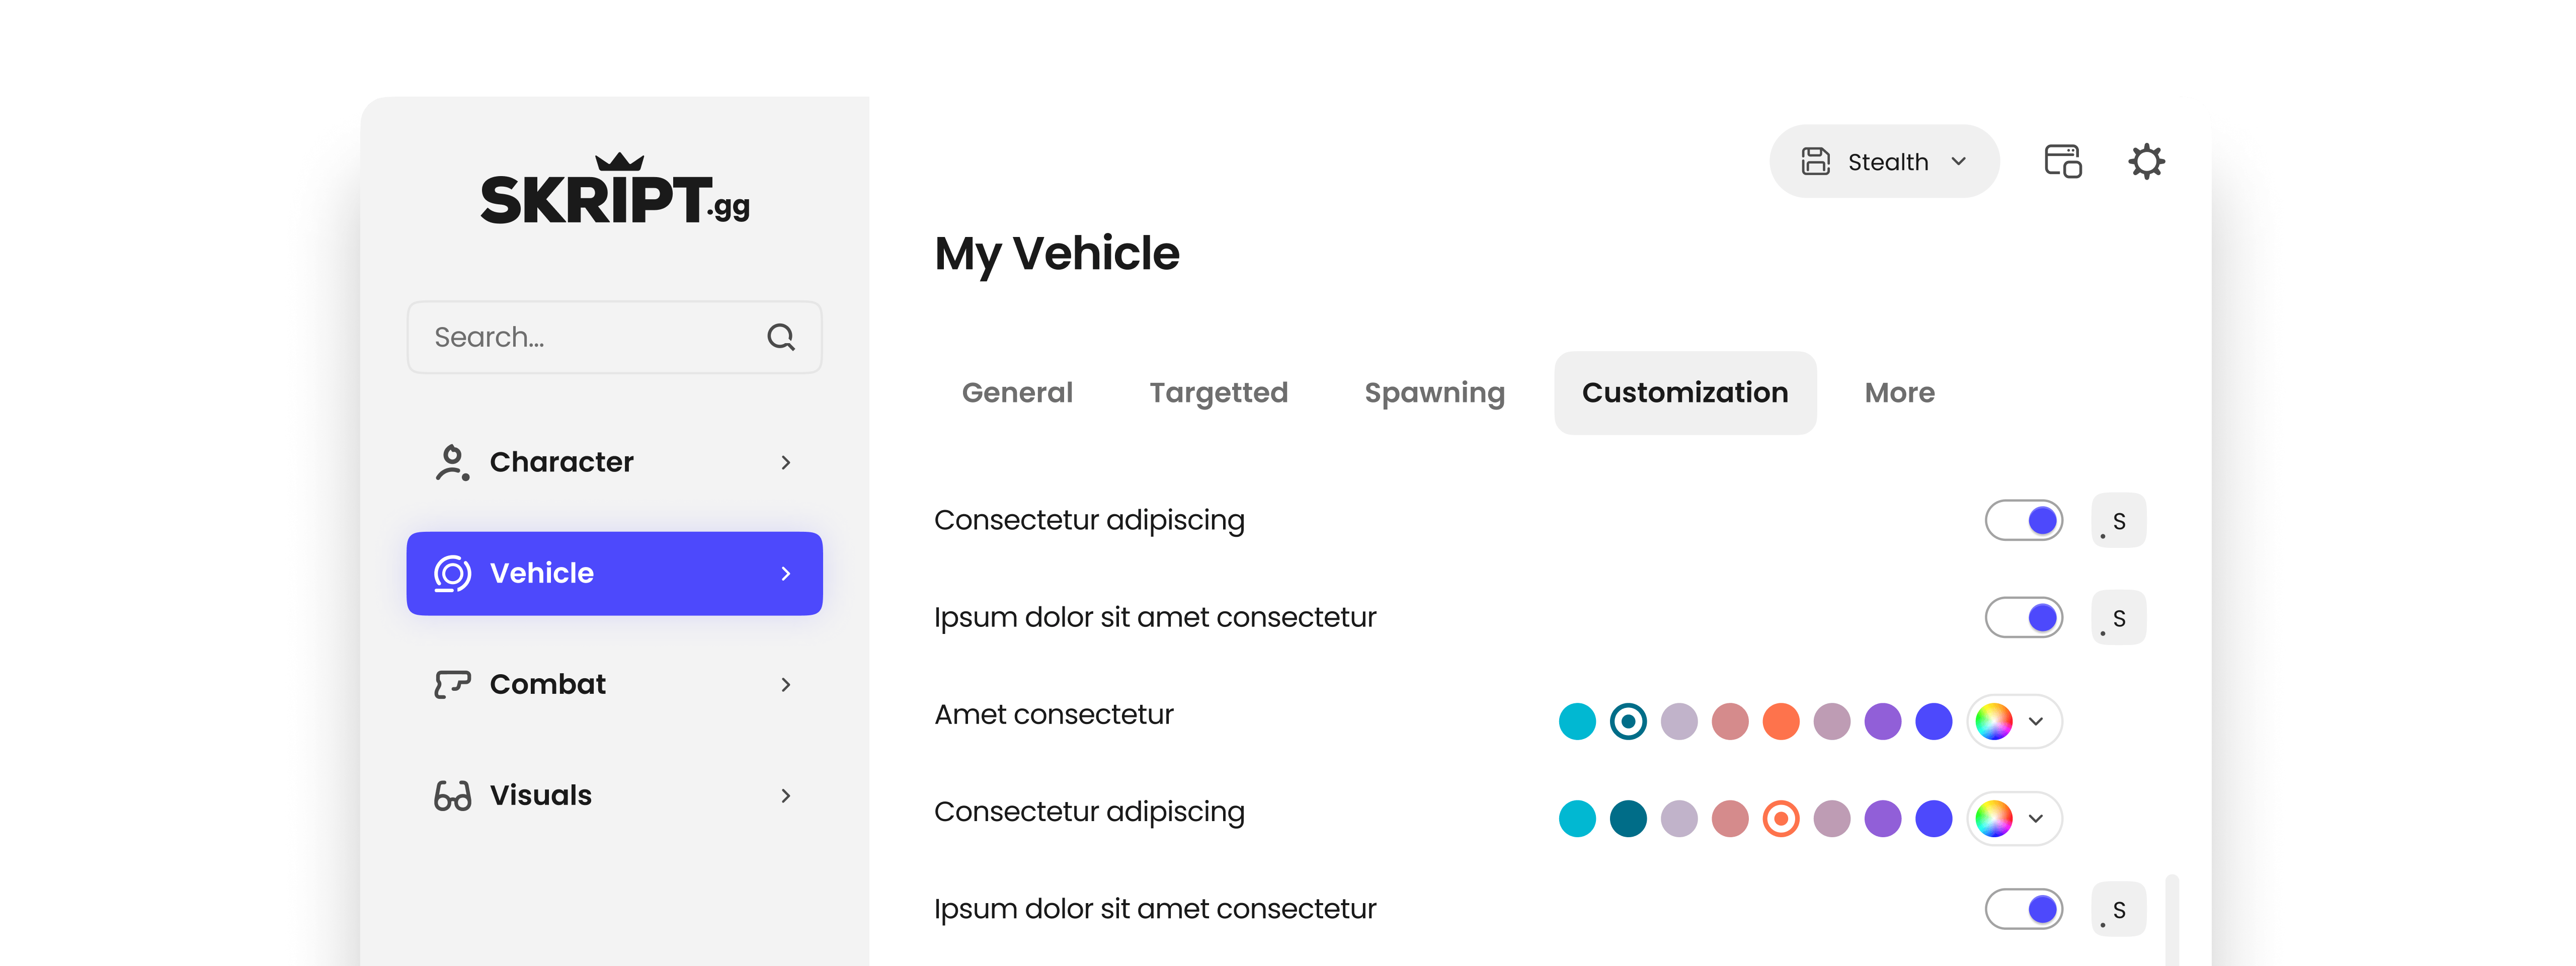Toggle the bottom Ipsum dolor switch
The height and width of the screenshot is (966, 2576).
2023,909
